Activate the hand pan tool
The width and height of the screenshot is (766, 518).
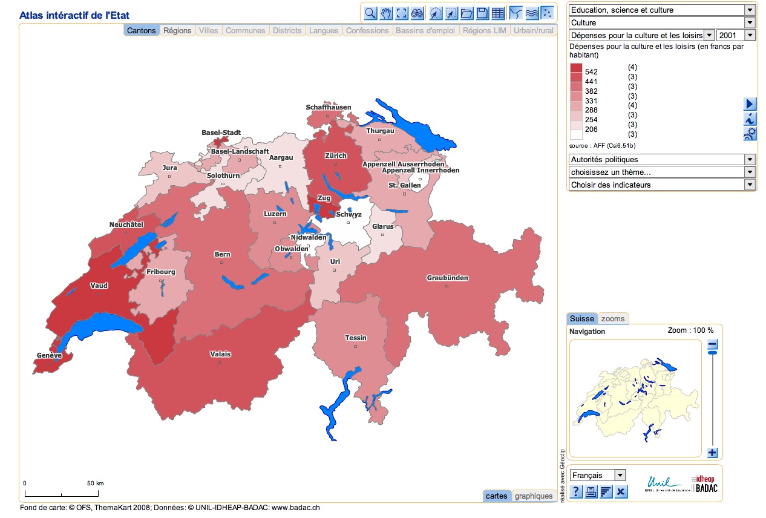(x=385, y=13)
